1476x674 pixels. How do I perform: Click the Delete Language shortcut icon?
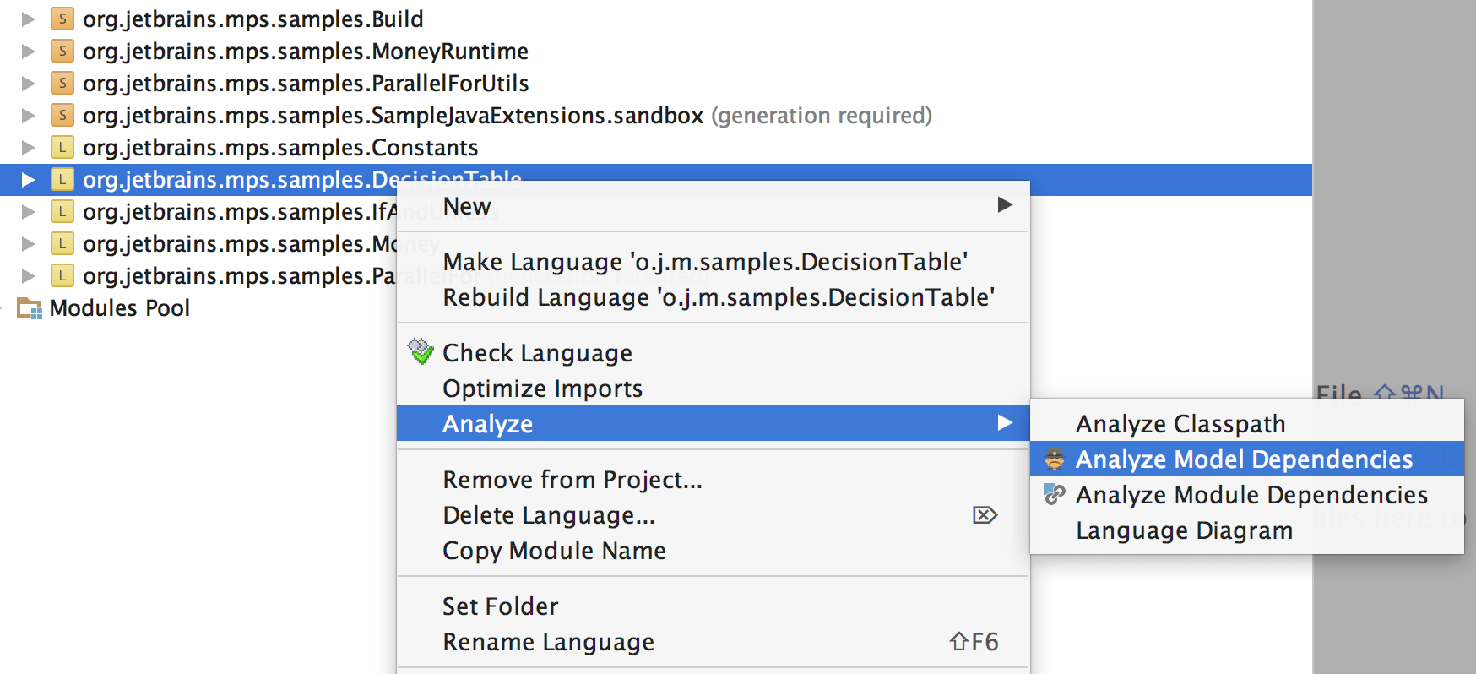[985, 515]
